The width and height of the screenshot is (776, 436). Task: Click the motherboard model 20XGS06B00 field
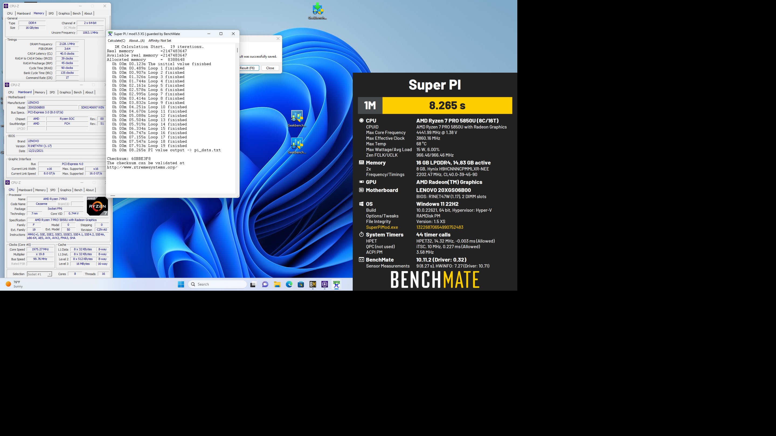53,107
